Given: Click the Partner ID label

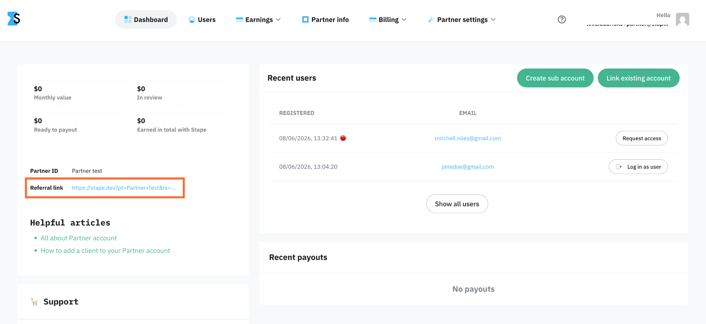Looking at the screenshot, I should pyautogui.click(x=44, y=171).
